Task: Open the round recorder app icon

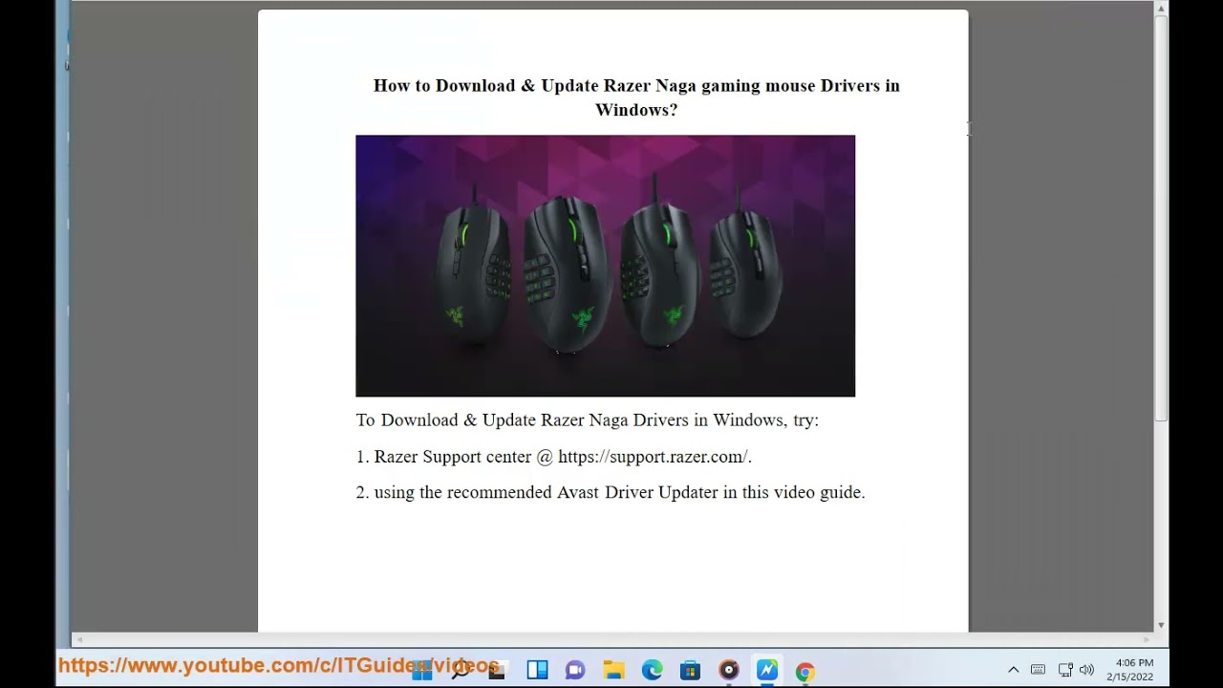Action: 728,671
